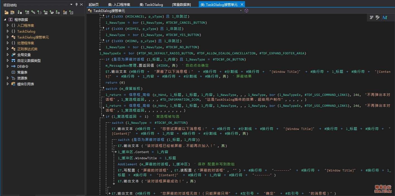Click the new constant table icon
The width and height of the screenshot is (395, 196).
[65, 12]
